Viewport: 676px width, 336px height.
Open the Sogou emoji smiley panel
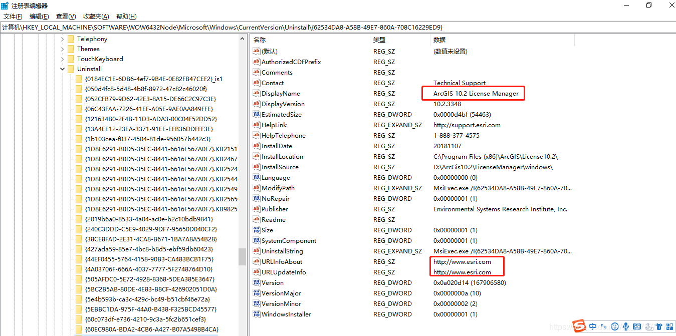point(615,326)
